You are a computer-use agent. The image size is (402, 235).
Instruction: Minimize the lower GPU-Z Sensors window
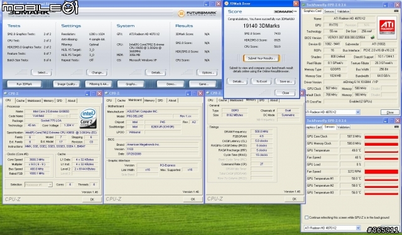(385, 121)
